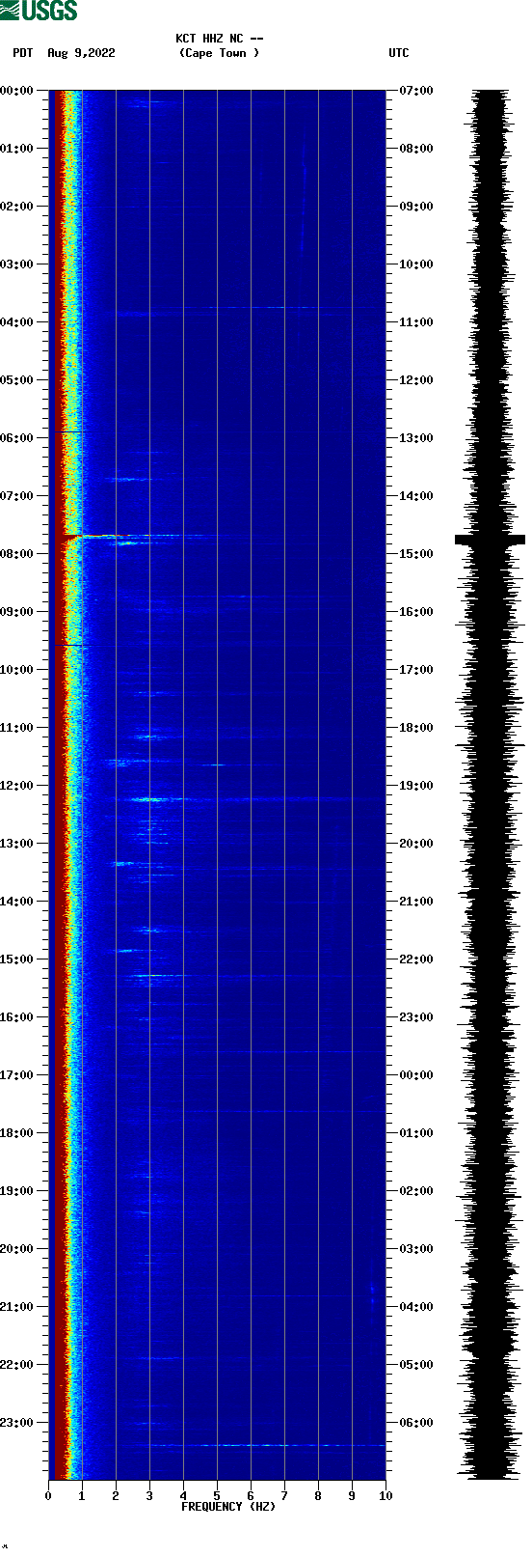
Task: Click the 06:00 UTC time label
Action: click(415, 1423)
